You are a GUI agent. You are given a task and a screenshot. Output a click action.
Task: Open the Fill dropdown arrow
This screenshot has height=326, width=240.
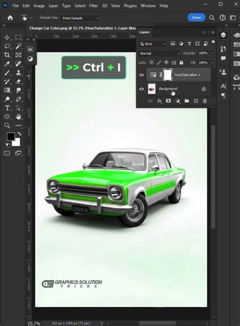coord(212,63)
